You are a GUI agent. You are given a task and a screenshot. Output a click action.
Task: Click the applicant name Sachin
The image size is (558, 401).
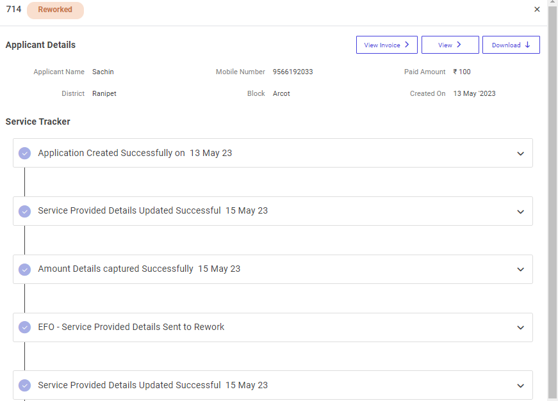click(x=103, y=72)
